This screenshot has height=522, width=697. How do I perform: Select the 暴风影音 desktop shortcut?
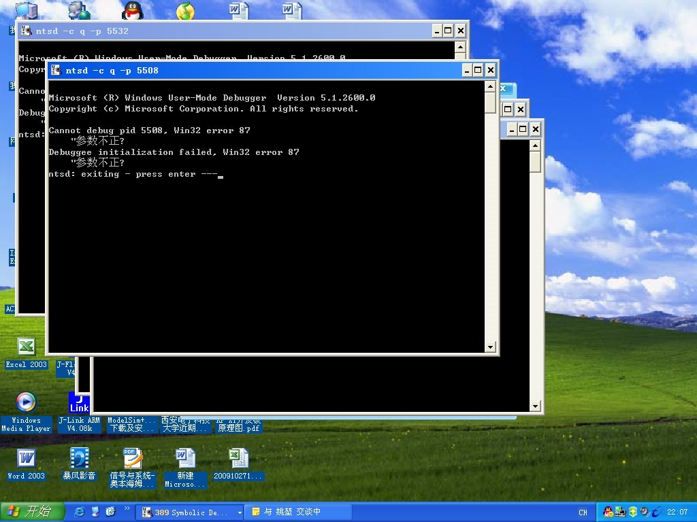79,464
